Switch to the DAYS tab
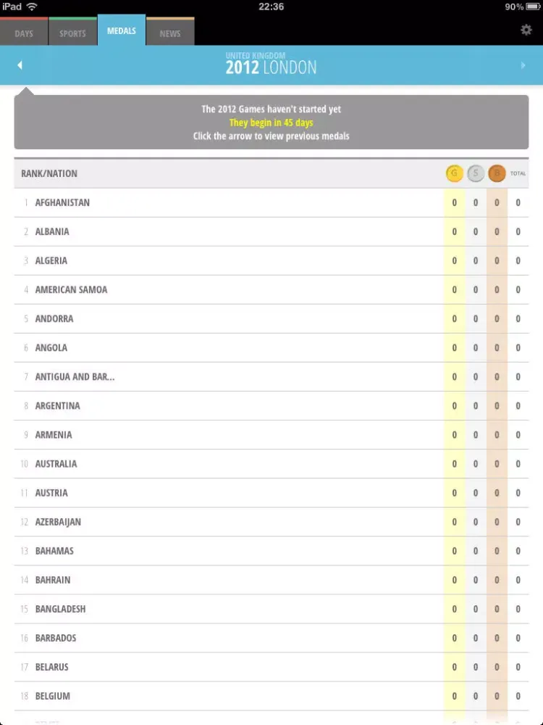 [23, 33]
